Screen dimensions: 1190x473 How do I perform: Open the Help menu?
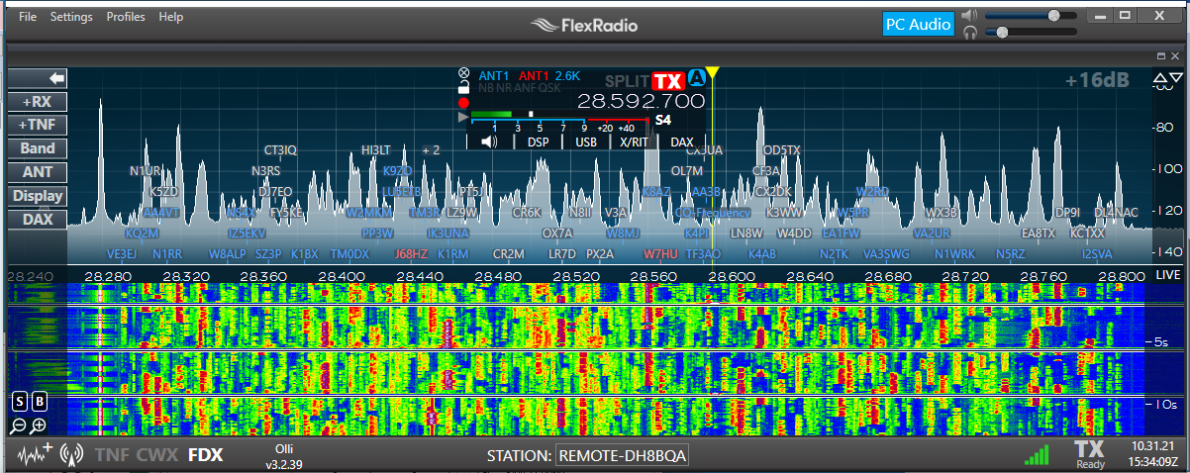171,17
